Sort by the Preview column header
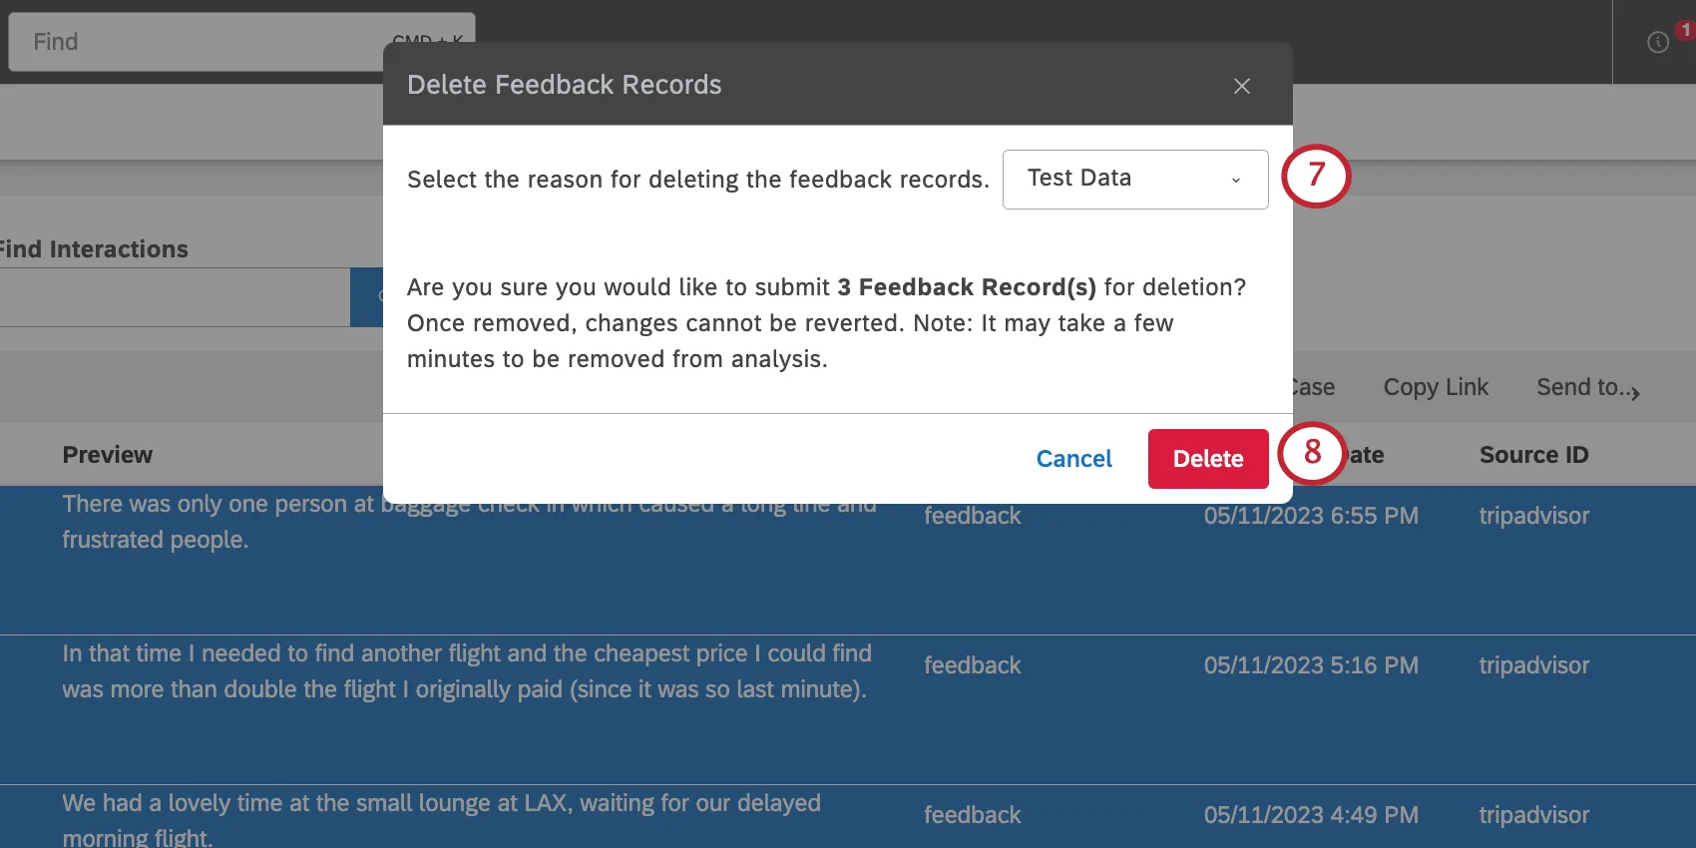The image size is (1696, 848). 107,454
